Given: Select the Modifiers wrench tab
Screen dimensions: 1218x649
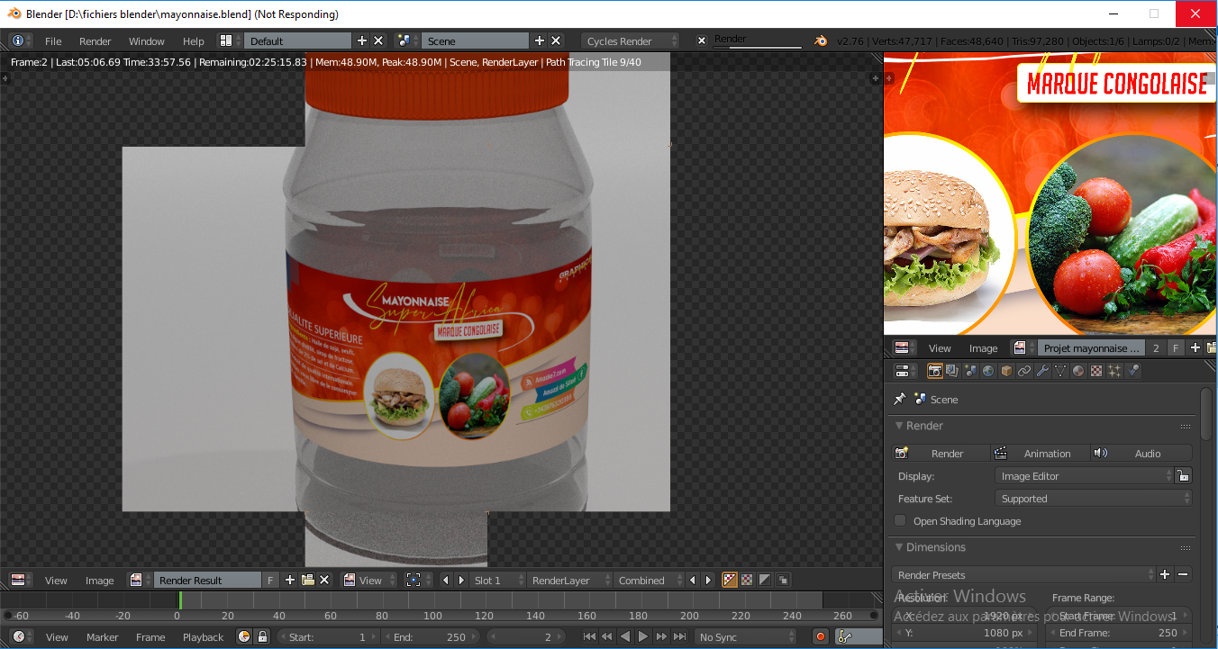Looking at the screenshot, I should (x=1042, y=371).
